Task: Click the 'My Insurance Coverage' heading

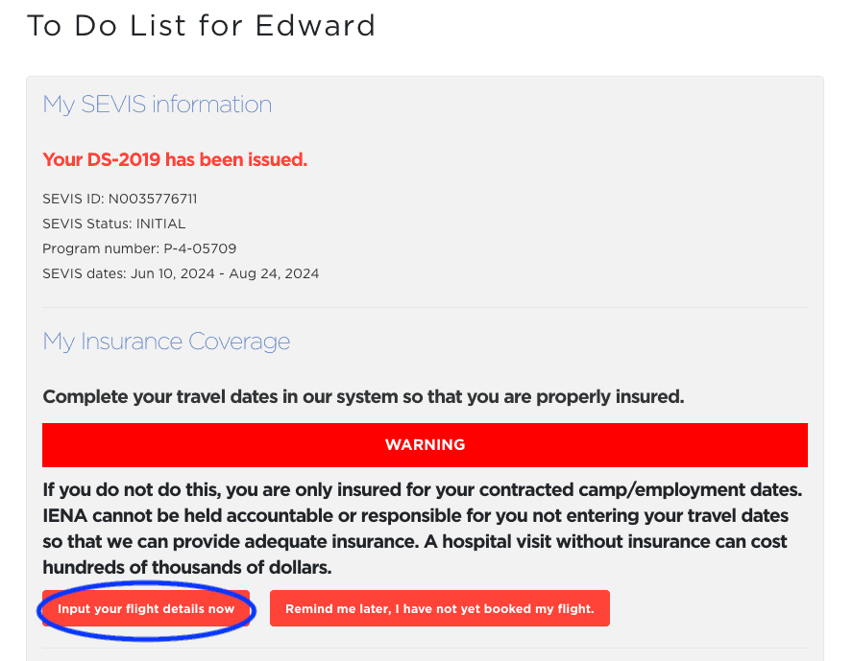Action: point(166,342)
